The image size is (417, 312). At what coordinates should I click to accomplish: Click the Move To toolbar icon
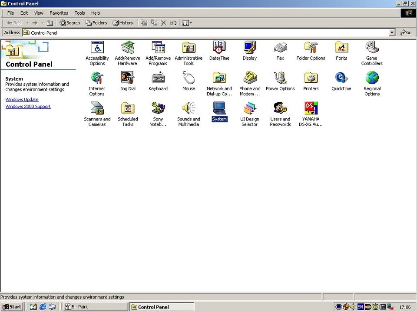(144, 23)
